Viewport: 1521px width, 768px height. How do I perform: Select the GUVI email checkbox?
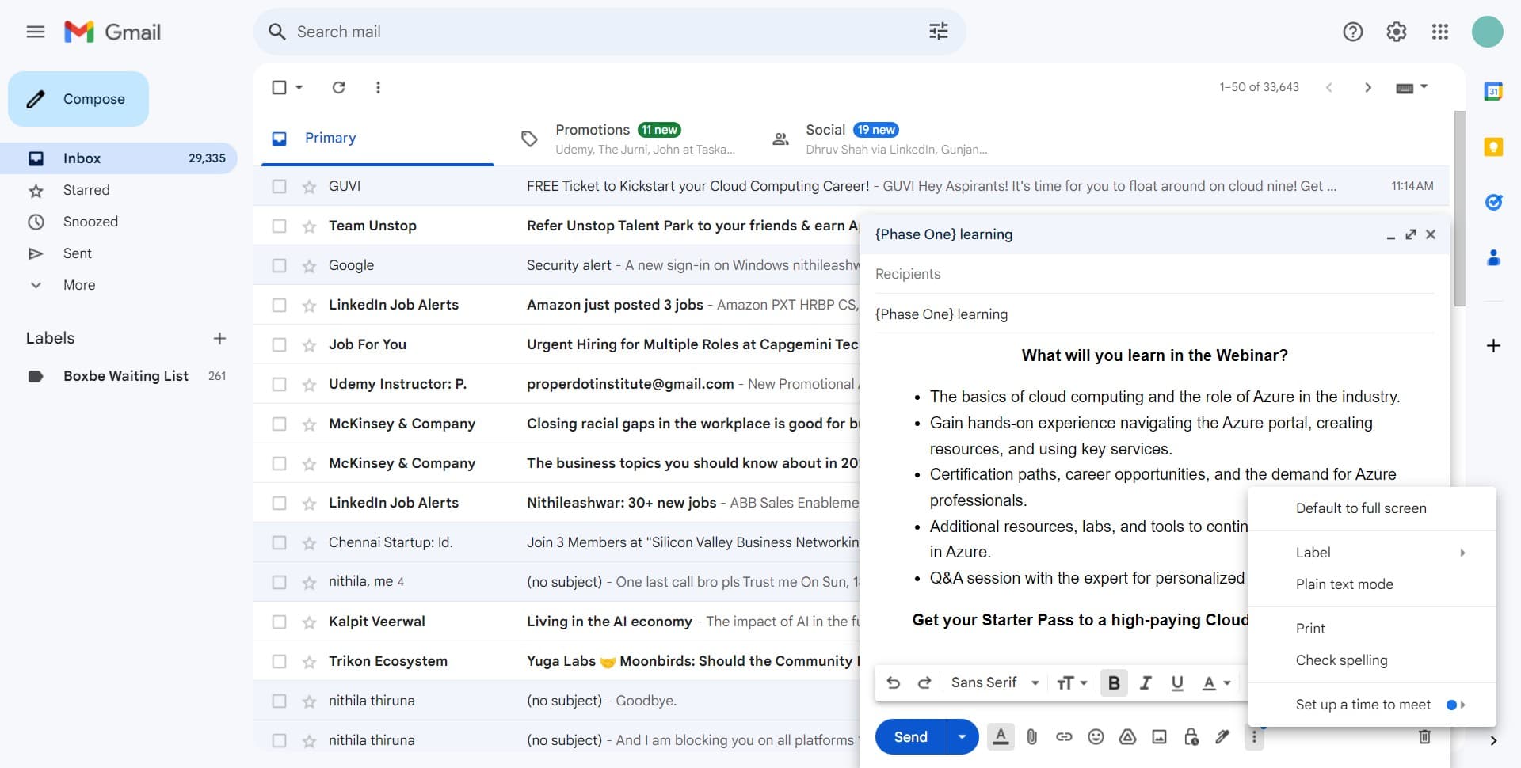(279, 185)
